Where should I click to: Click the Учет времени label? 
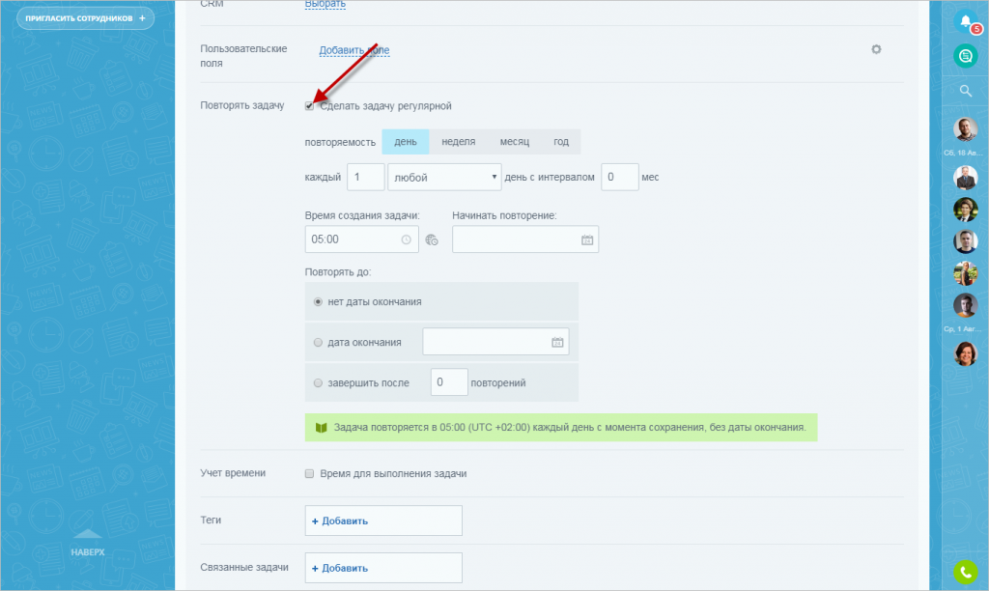tap(233, 473)
